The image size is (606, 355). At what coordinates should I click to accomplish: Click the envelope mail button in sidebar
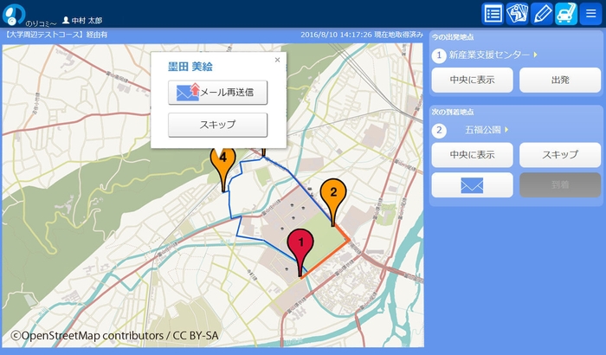(x=472, y=185)
